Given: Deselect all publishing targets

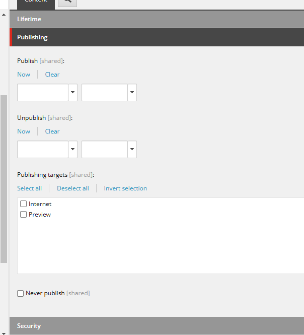Looking at the screenshot, I should 73,188.
